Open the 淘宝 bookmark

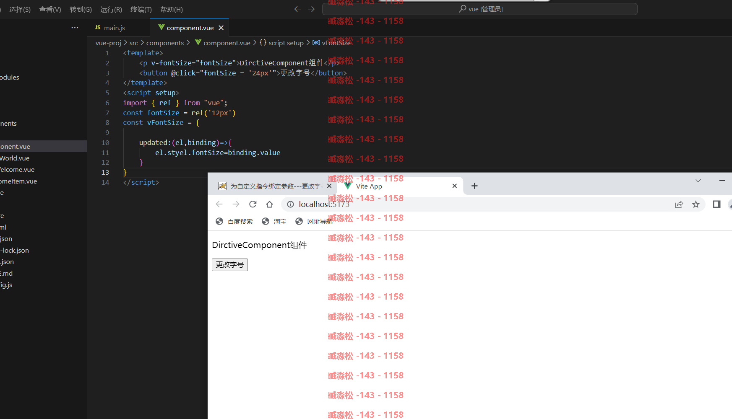[x=274, y=221]
